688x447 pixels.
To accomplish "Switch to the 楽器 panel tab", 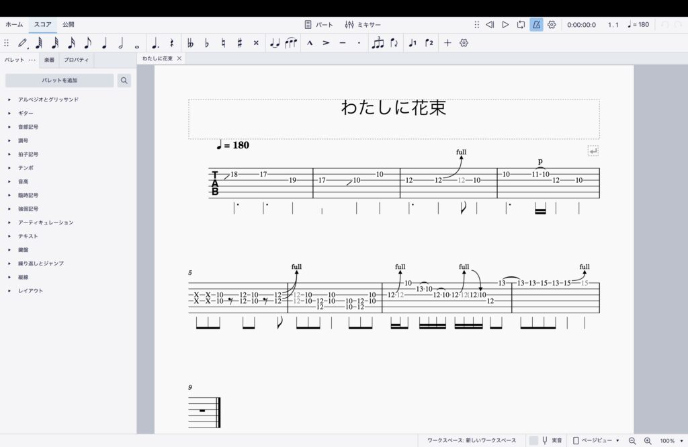I will pyautogui.click(x=49, y=60).
